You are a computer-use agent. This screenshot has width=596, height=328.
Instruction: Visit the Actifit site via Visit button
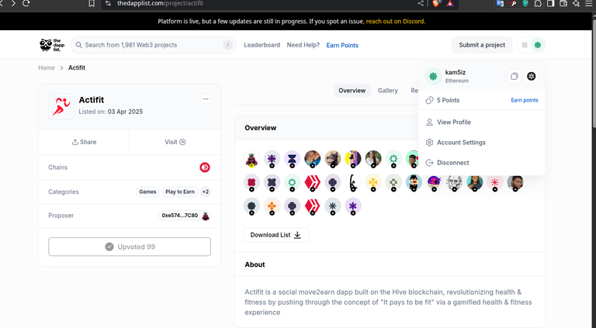coord(175,142)
